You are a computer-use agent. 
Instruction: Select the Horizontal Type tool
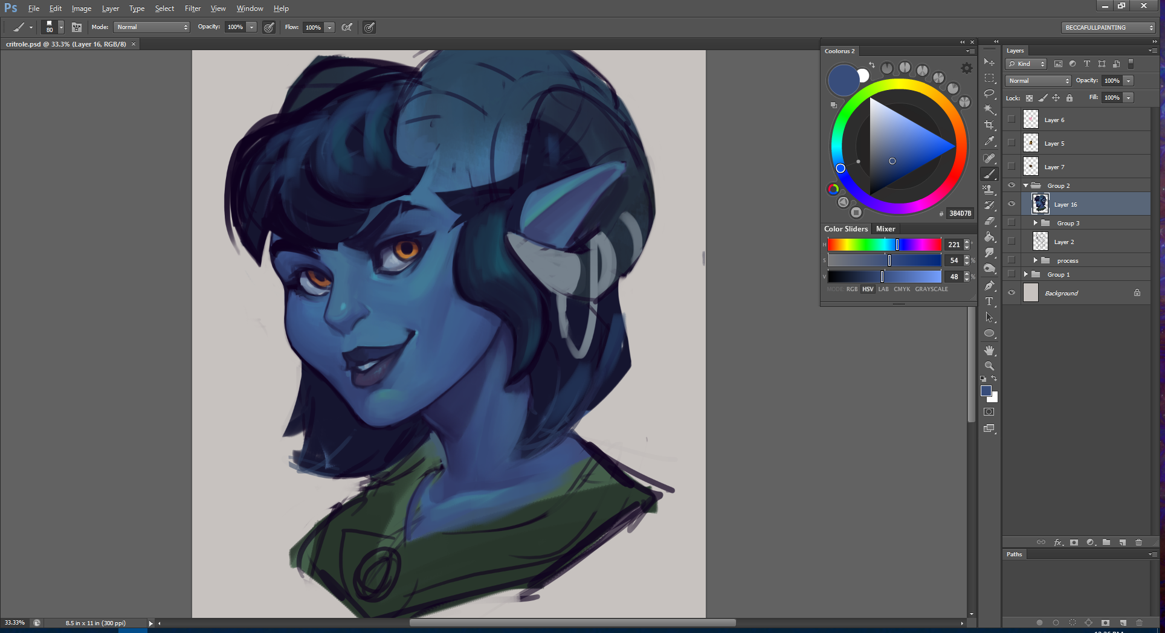(989, 301)
